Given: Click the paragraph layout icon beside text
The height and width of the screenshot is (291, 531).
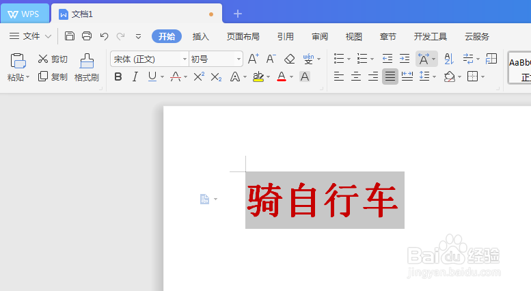Looking at the screenshot, I should point(204,199).
